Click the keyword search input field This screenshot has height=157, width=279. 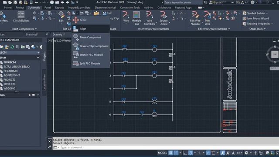point(183,2)
